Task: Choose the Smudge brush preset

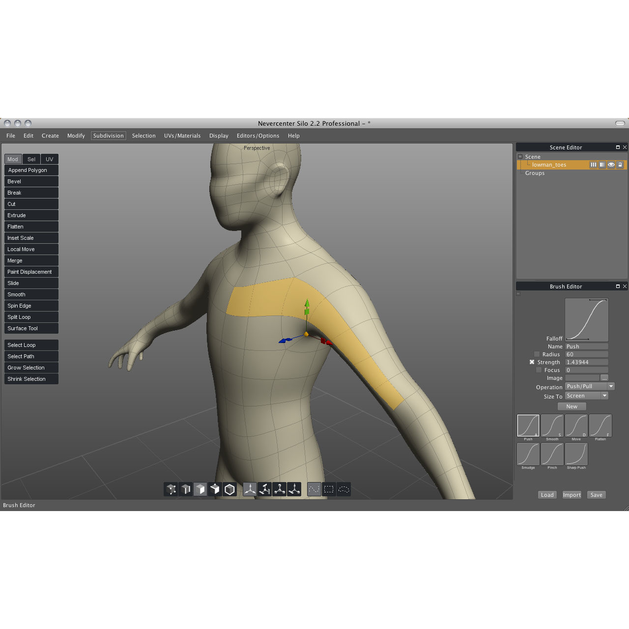Action: coord(528,455)
